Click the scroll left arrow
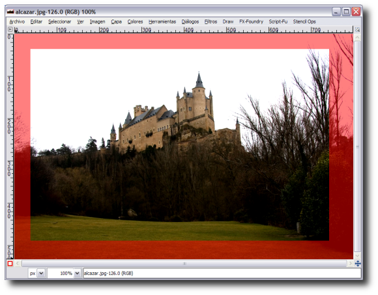Screen dimensions: 378x295 [x=18, y=264]
